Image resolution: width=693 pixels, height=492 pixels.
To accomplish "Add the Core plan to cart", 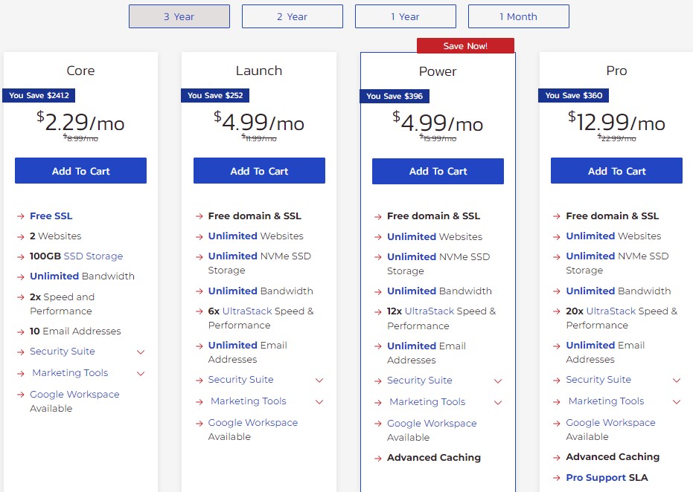I will [x=80, y=171].
